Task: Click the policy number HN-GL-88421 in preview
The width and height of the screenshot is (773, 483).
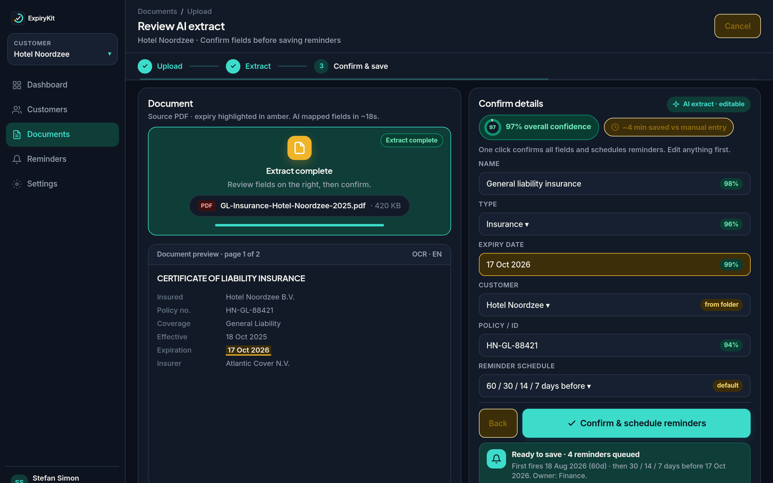Action: click(x=249, y=310)
